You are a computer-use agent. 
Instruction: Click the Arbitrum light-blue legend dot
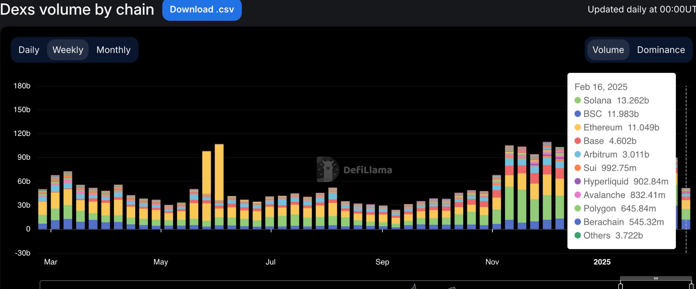click(578, 154)
